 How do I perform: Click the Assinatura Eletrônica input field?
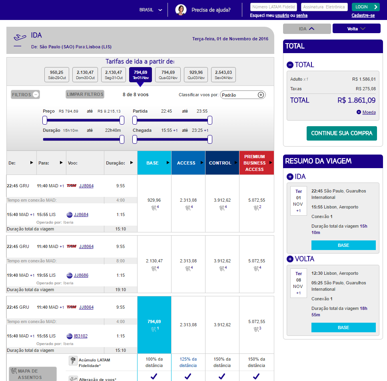324,7
